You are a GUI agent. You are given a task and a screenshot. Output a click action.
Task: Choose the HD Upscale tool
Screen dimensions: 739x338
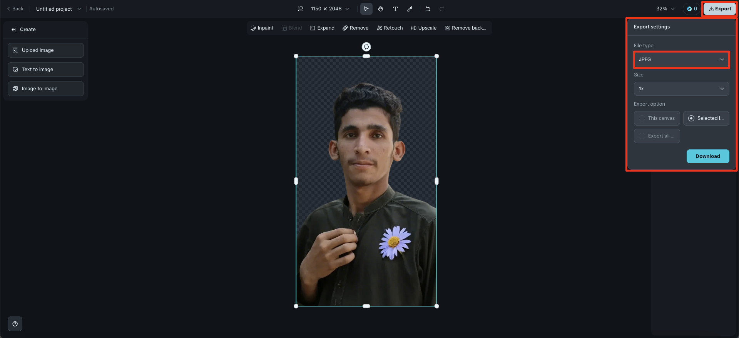(423, 28)
